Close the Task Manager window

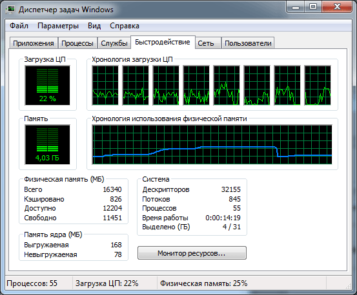point(337,7)
